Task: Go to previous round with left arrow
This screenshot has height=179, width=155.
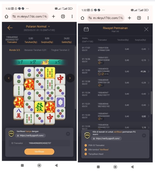Action: pyautogui.click(x=9, y=78)
